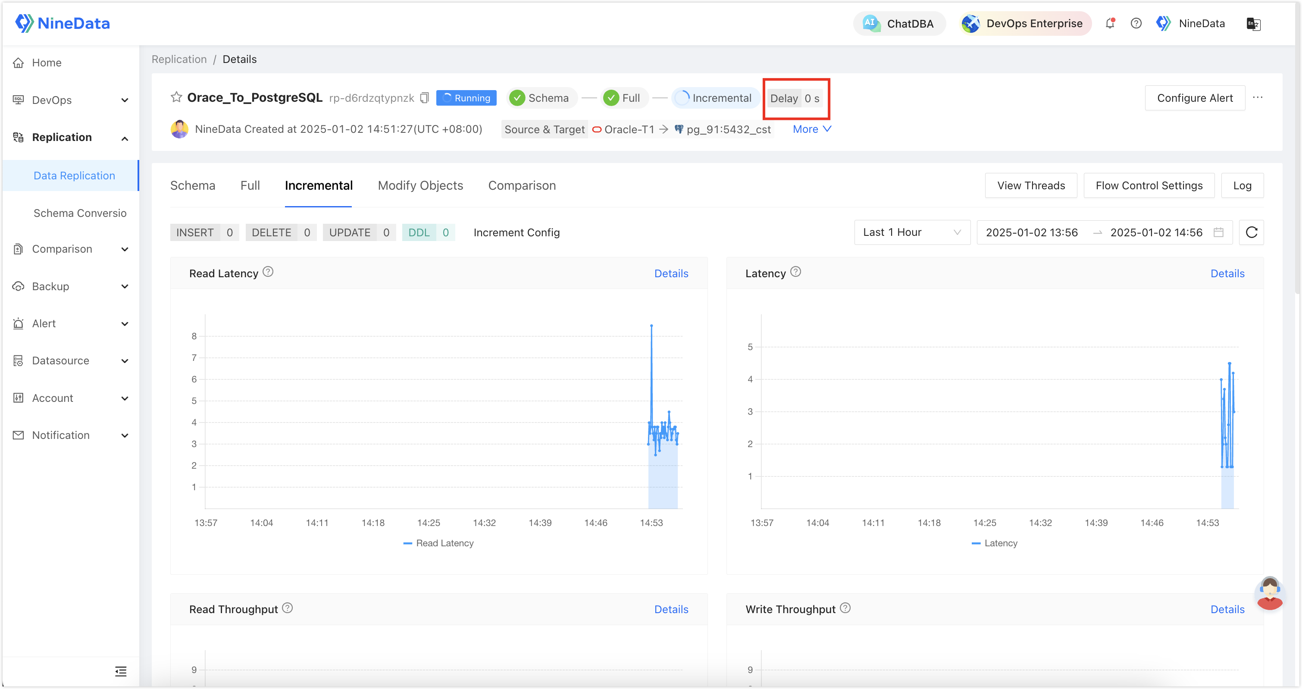This screenshot has height=689, width=1302.
Task: Click the start time 2025-01-02 13:56 field
Action: [x=1032, y=232]
